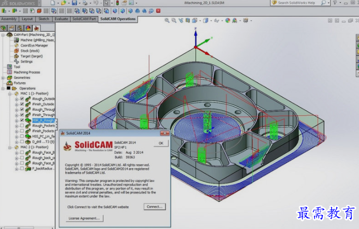Uncheck the iRough_Outside operation checkbox

22,99
